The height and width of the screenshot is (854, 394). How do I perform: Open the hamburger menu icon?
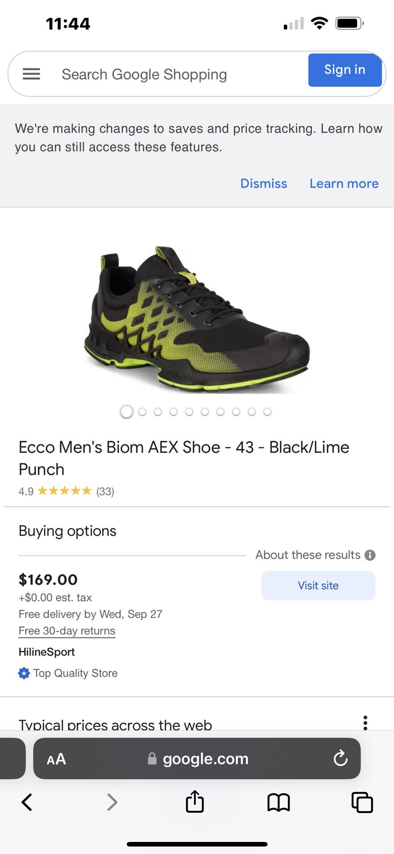pos(32,74)
